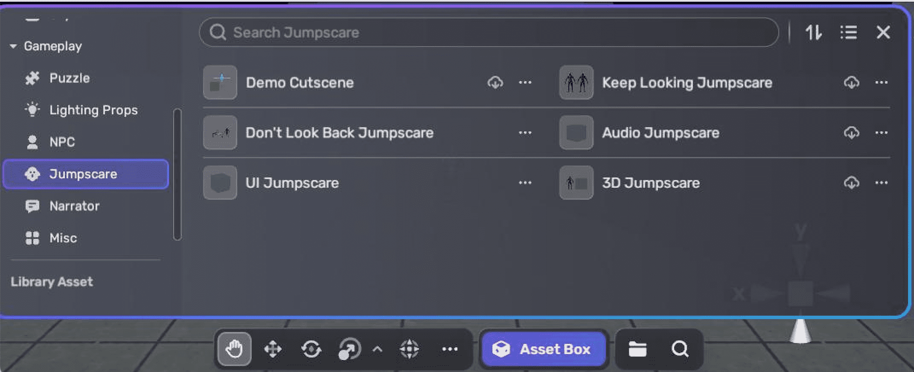Open more options for UI Jumpscare
Screen dimensions: 914x372
pyautogui.click(x=525, y=183)
